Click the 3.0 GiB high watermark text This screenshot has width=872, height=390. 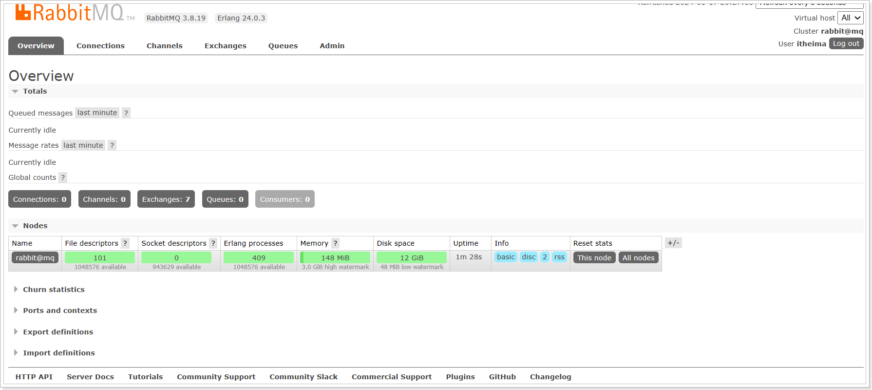pos(335,267)
